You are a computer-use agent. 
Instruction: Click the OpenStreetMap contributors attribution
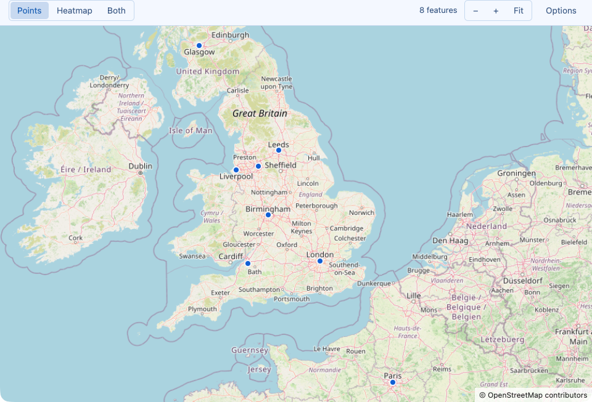coord(533,395)
